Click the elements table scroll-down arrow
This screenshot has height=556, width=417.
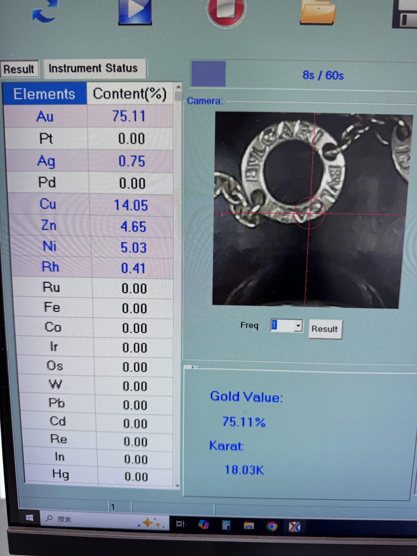(177, 486)
